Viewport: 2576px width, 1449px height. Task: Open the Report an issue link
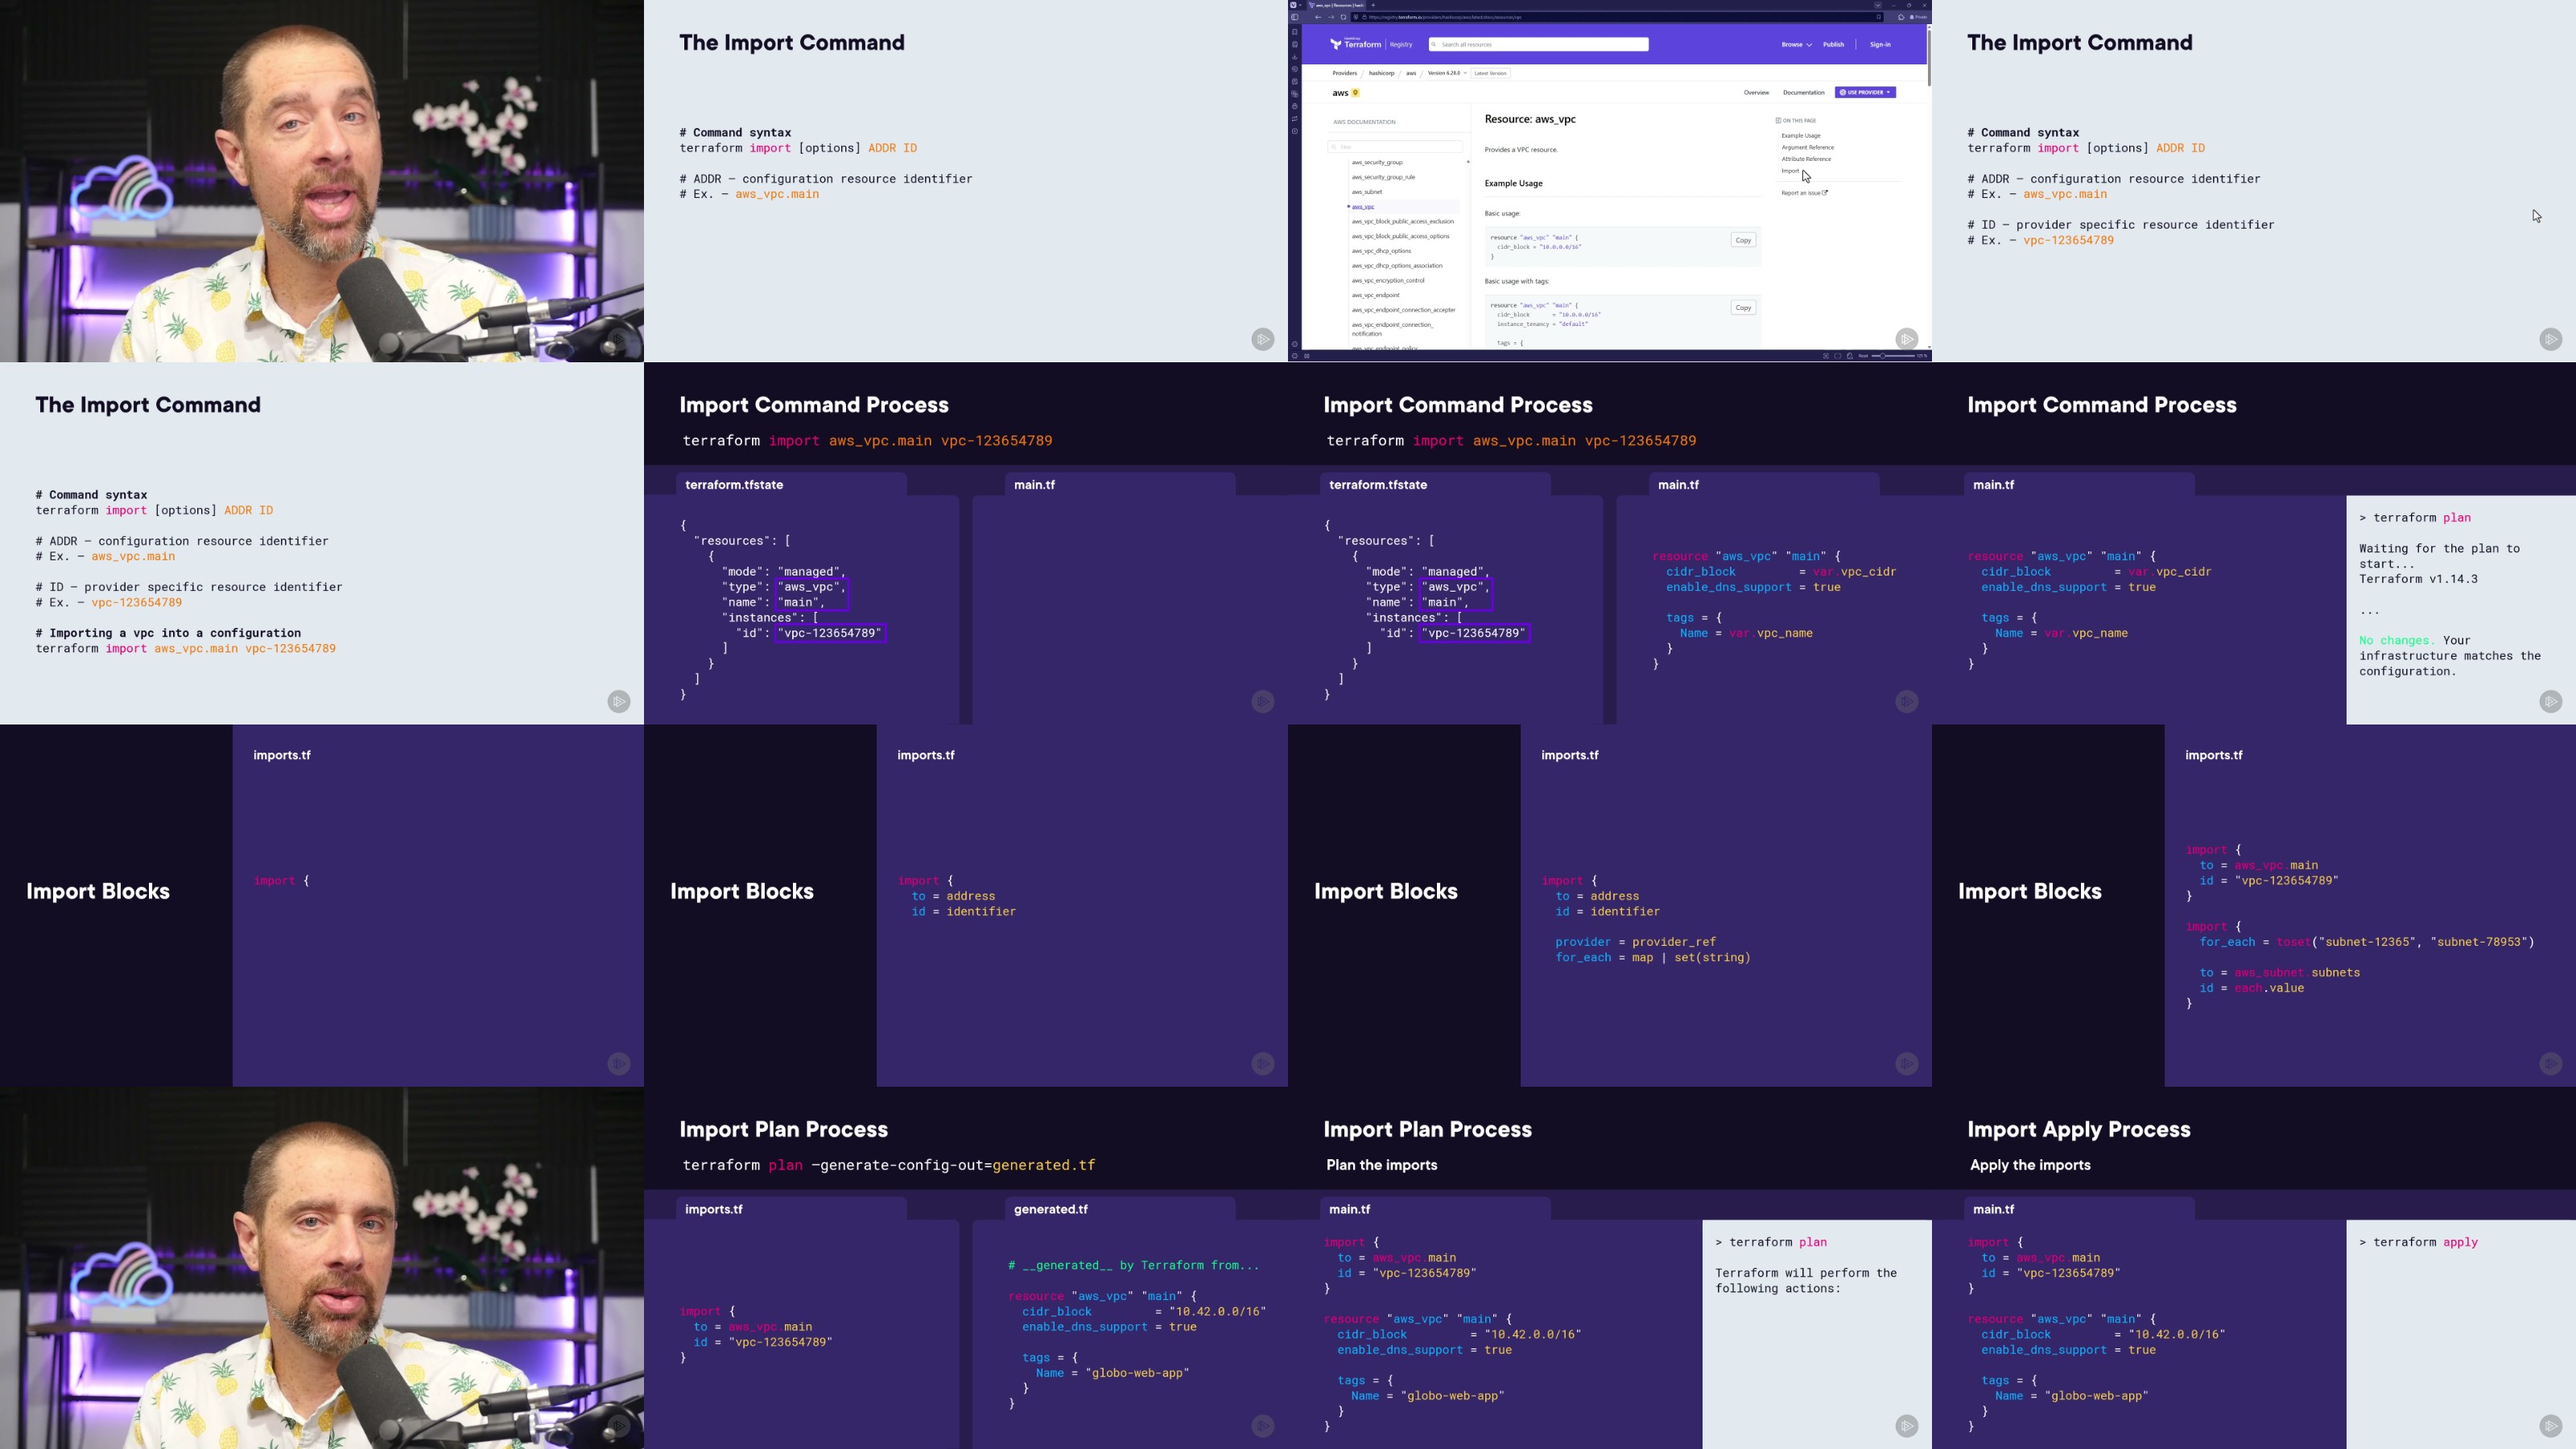[1804, 193]
